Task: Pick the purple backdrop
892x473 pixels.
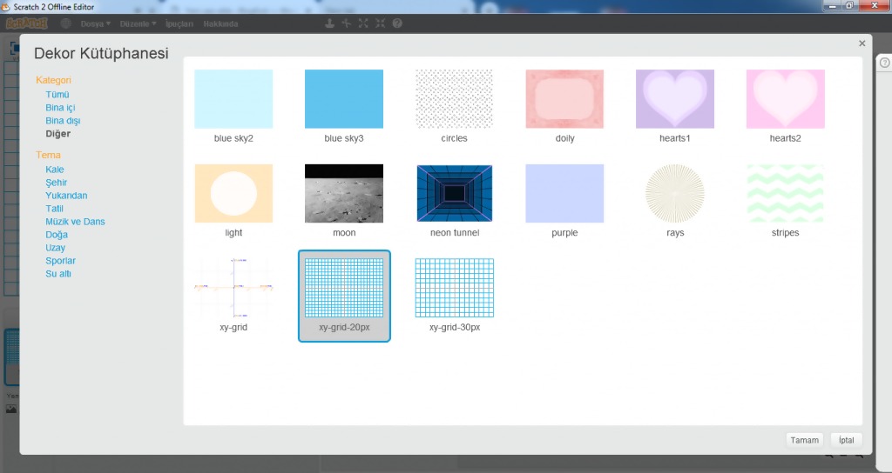Action: pos(564,194)
